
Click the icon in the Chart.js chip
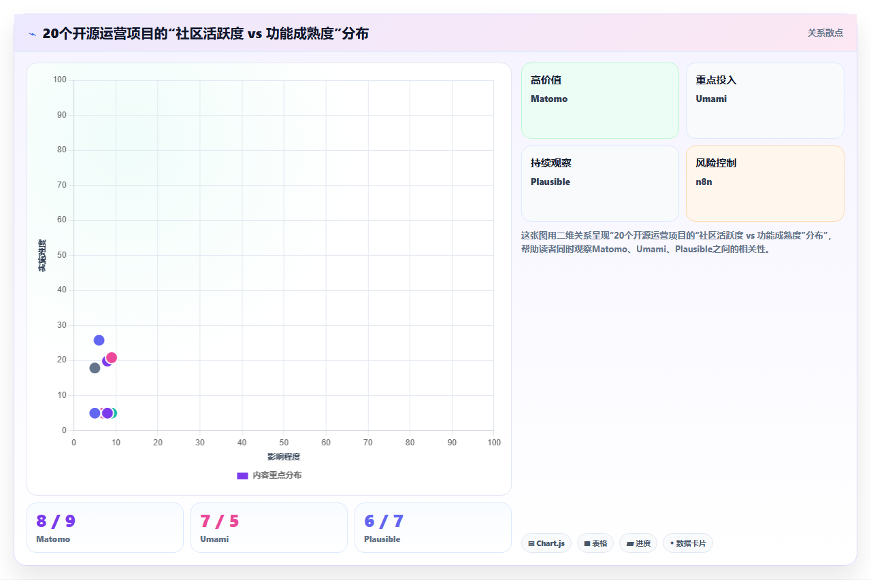(x=531, y=543)
